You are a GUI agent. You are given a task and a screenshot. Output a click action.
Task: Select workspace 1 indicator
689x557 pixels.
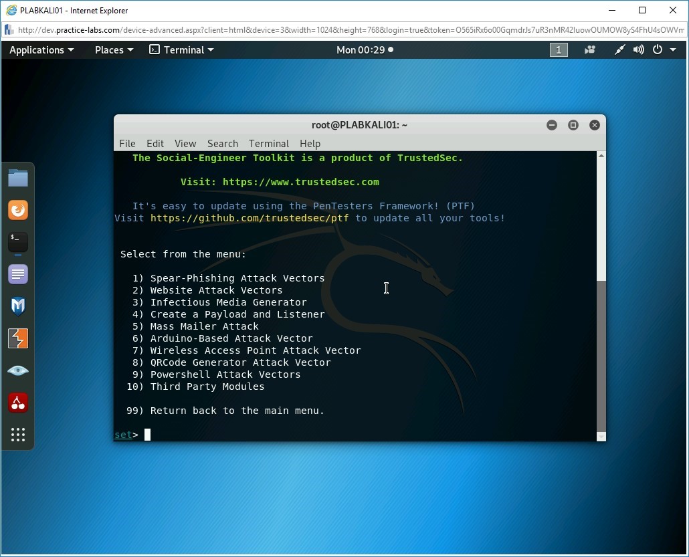pyautogui.click(x=559, y=49)
